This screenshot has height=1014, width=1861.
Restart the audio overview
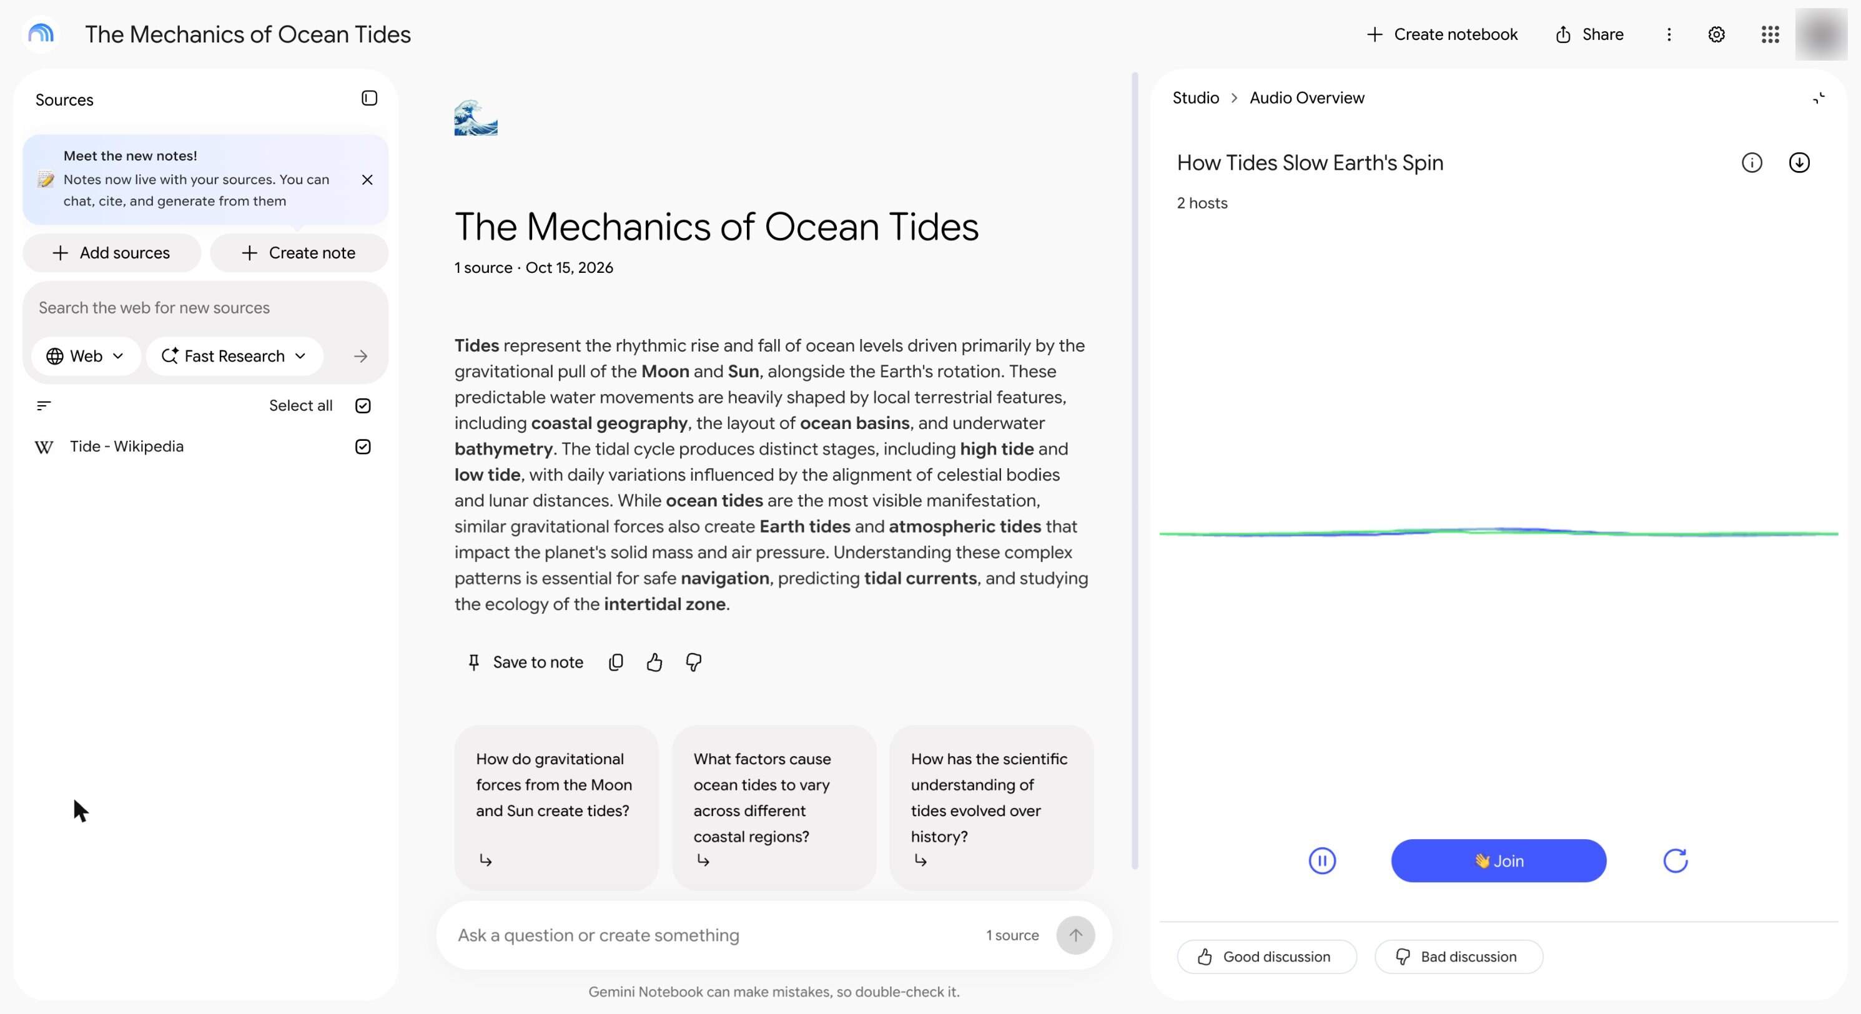[x=1675, y=861]
